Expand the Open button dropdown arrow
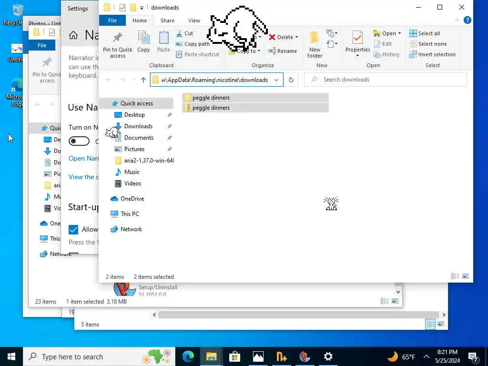Viewport: 488px width, 366px height. point(399,33)
